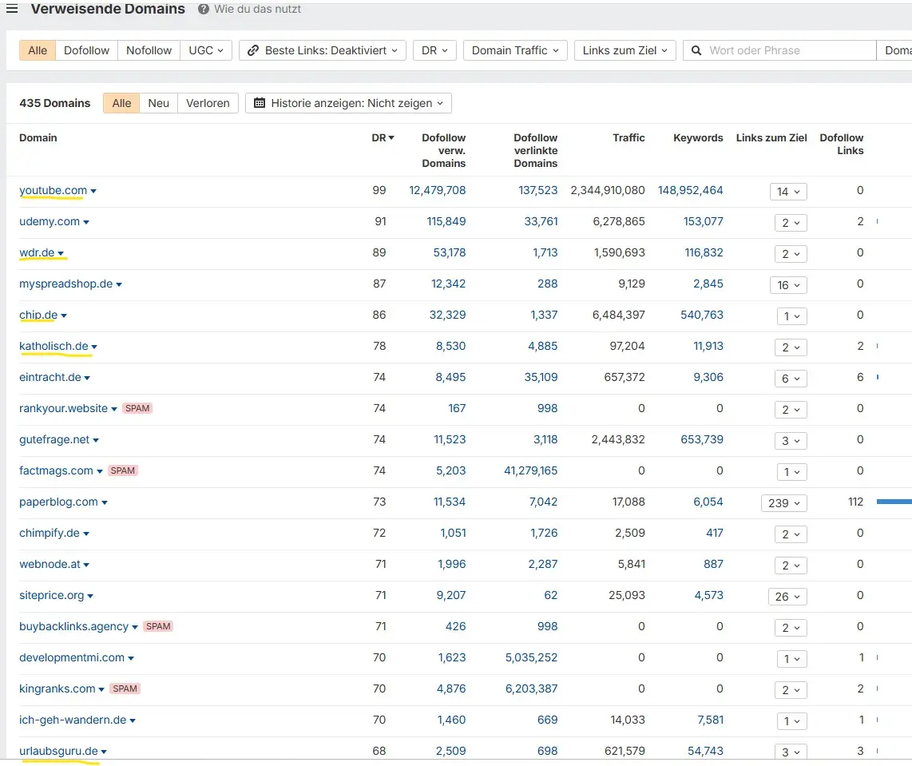Click SPAM badge on buybacklinks.agency
The height and width of the screenshot is (766, 912).
coord(158,626)
